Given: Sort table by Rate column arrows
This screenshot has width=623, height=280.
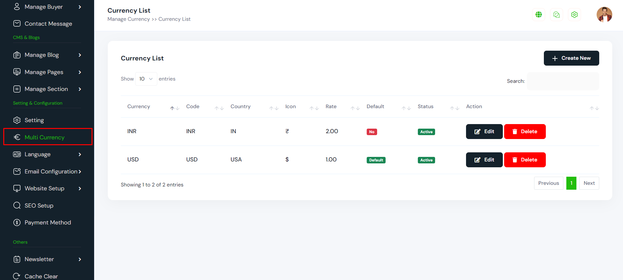Looking at the screenshot, I should pyautogui.click(x=355, y=108).
